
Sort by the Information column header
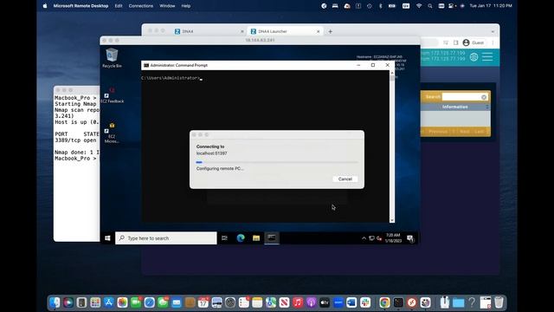(455, 107)
